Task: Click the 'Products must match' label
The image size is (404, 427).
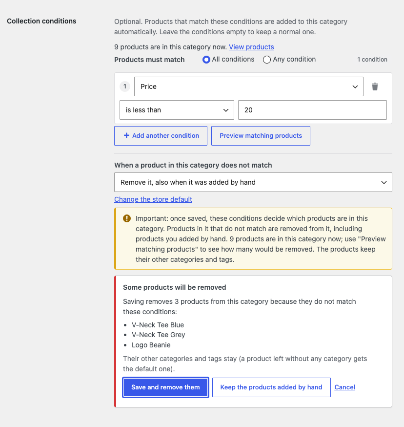Action: point(149,60)
